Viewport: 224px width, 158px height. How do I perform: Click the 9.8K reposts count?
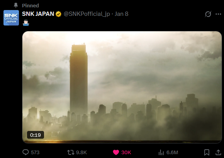click(x=81, y=153)
